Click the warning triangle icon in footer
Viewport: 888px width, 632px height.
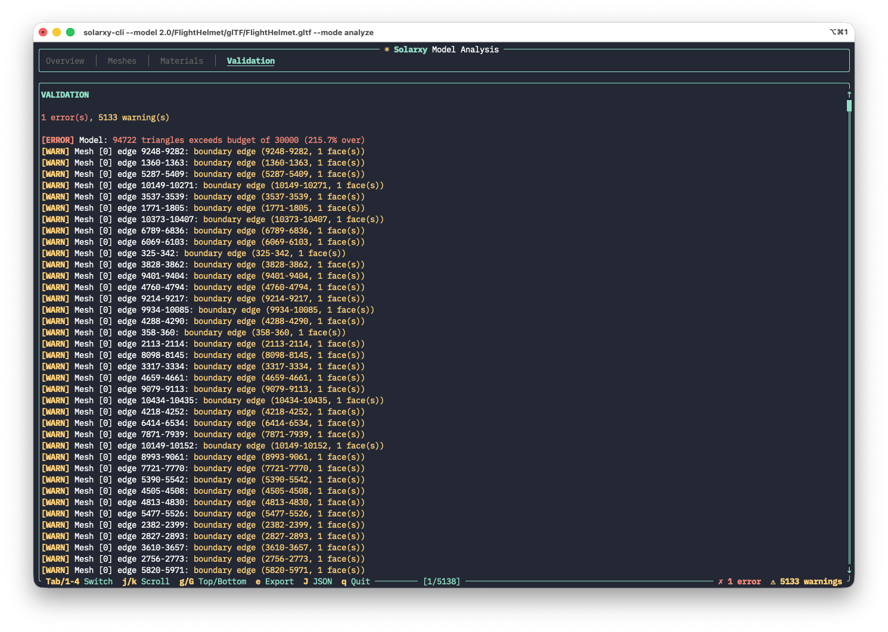tap(773, 581)
